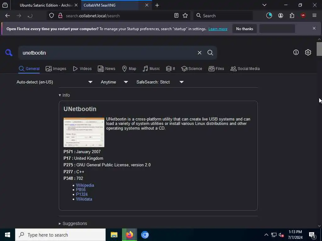Toggle reader view icon
Screen dimensions: 322x241
pos(176,16)
